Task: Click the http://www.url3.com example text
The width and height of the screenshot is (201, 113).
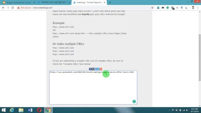Action: [63, 54]
